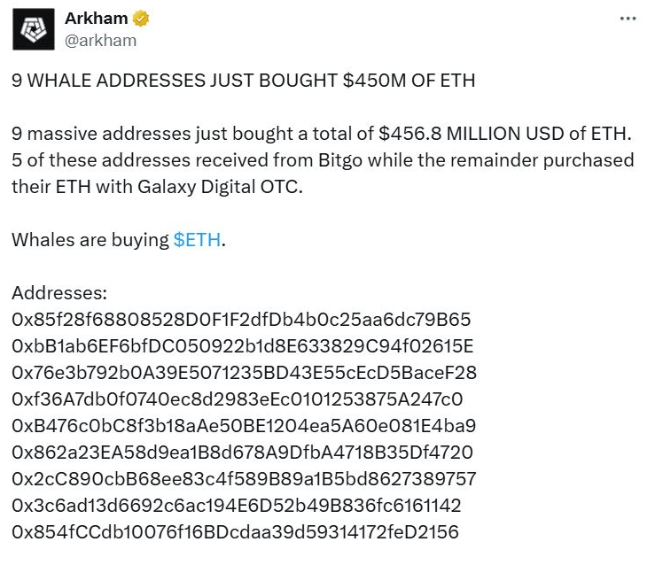Screen dimensions: 655x565
Task: Click the "Addresses:" label
Action: (59, 293)
